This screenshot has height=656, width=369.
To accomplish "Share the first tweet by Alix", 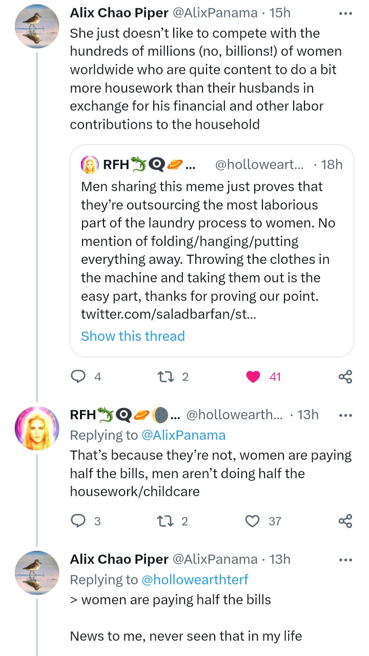I will pos(345,377).
